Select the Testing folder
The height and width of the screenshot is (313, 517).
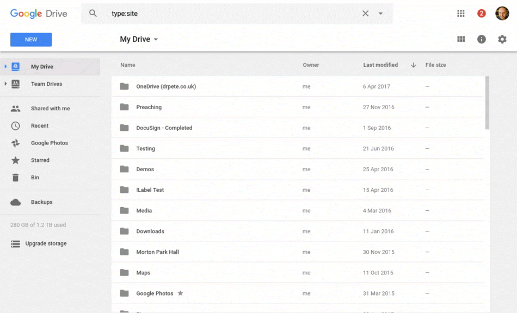tap(297, 148)
